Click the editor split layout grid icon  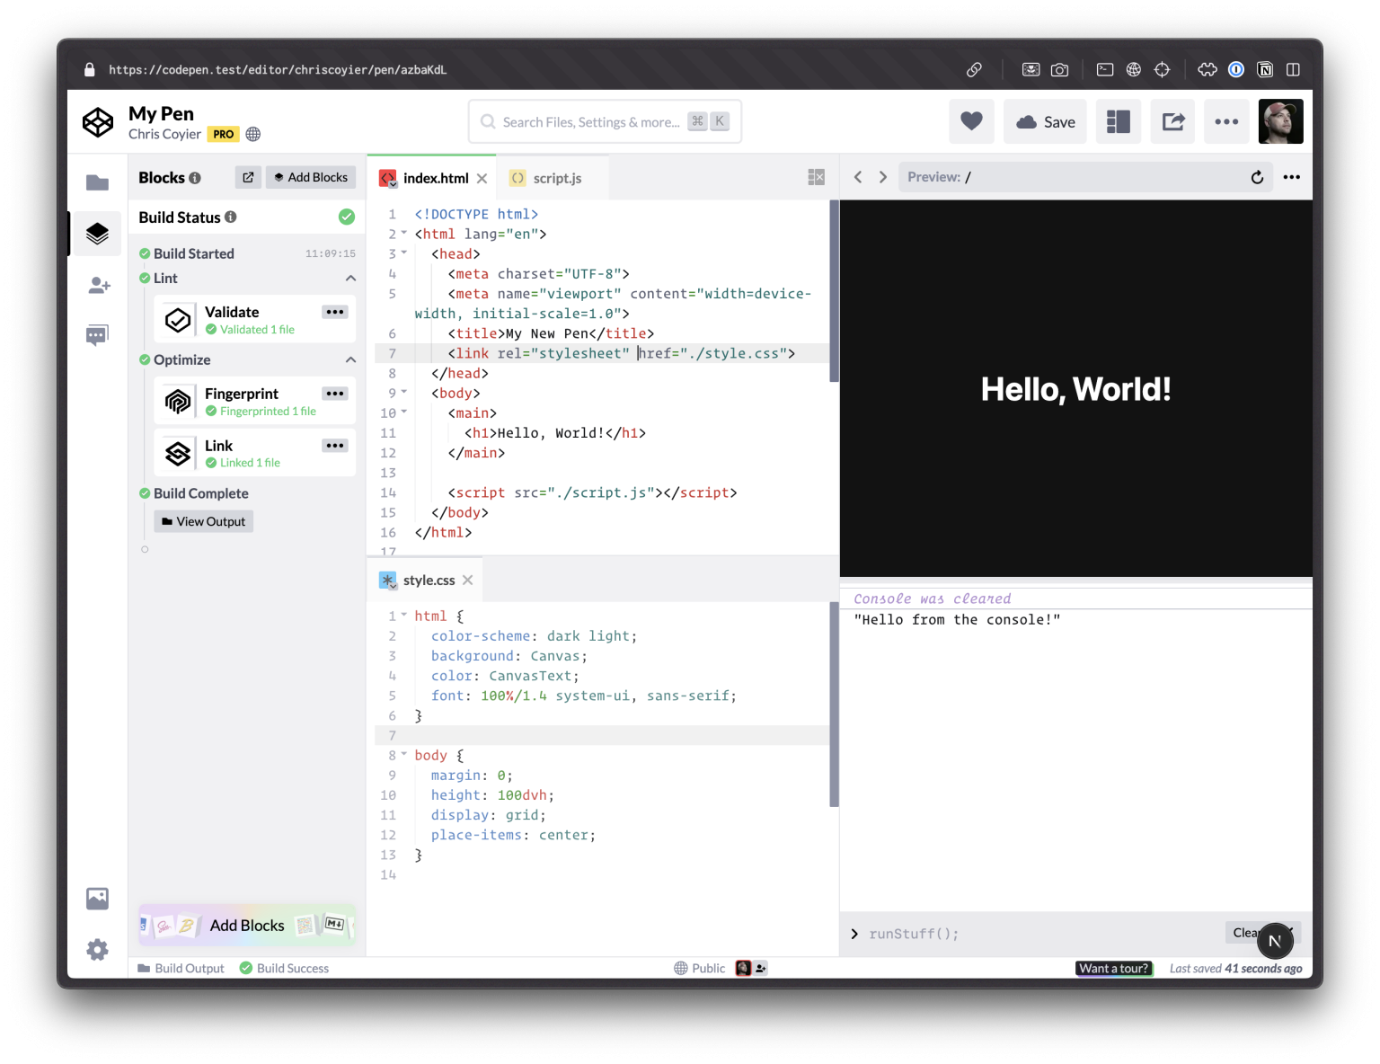(x=816, y=177)
